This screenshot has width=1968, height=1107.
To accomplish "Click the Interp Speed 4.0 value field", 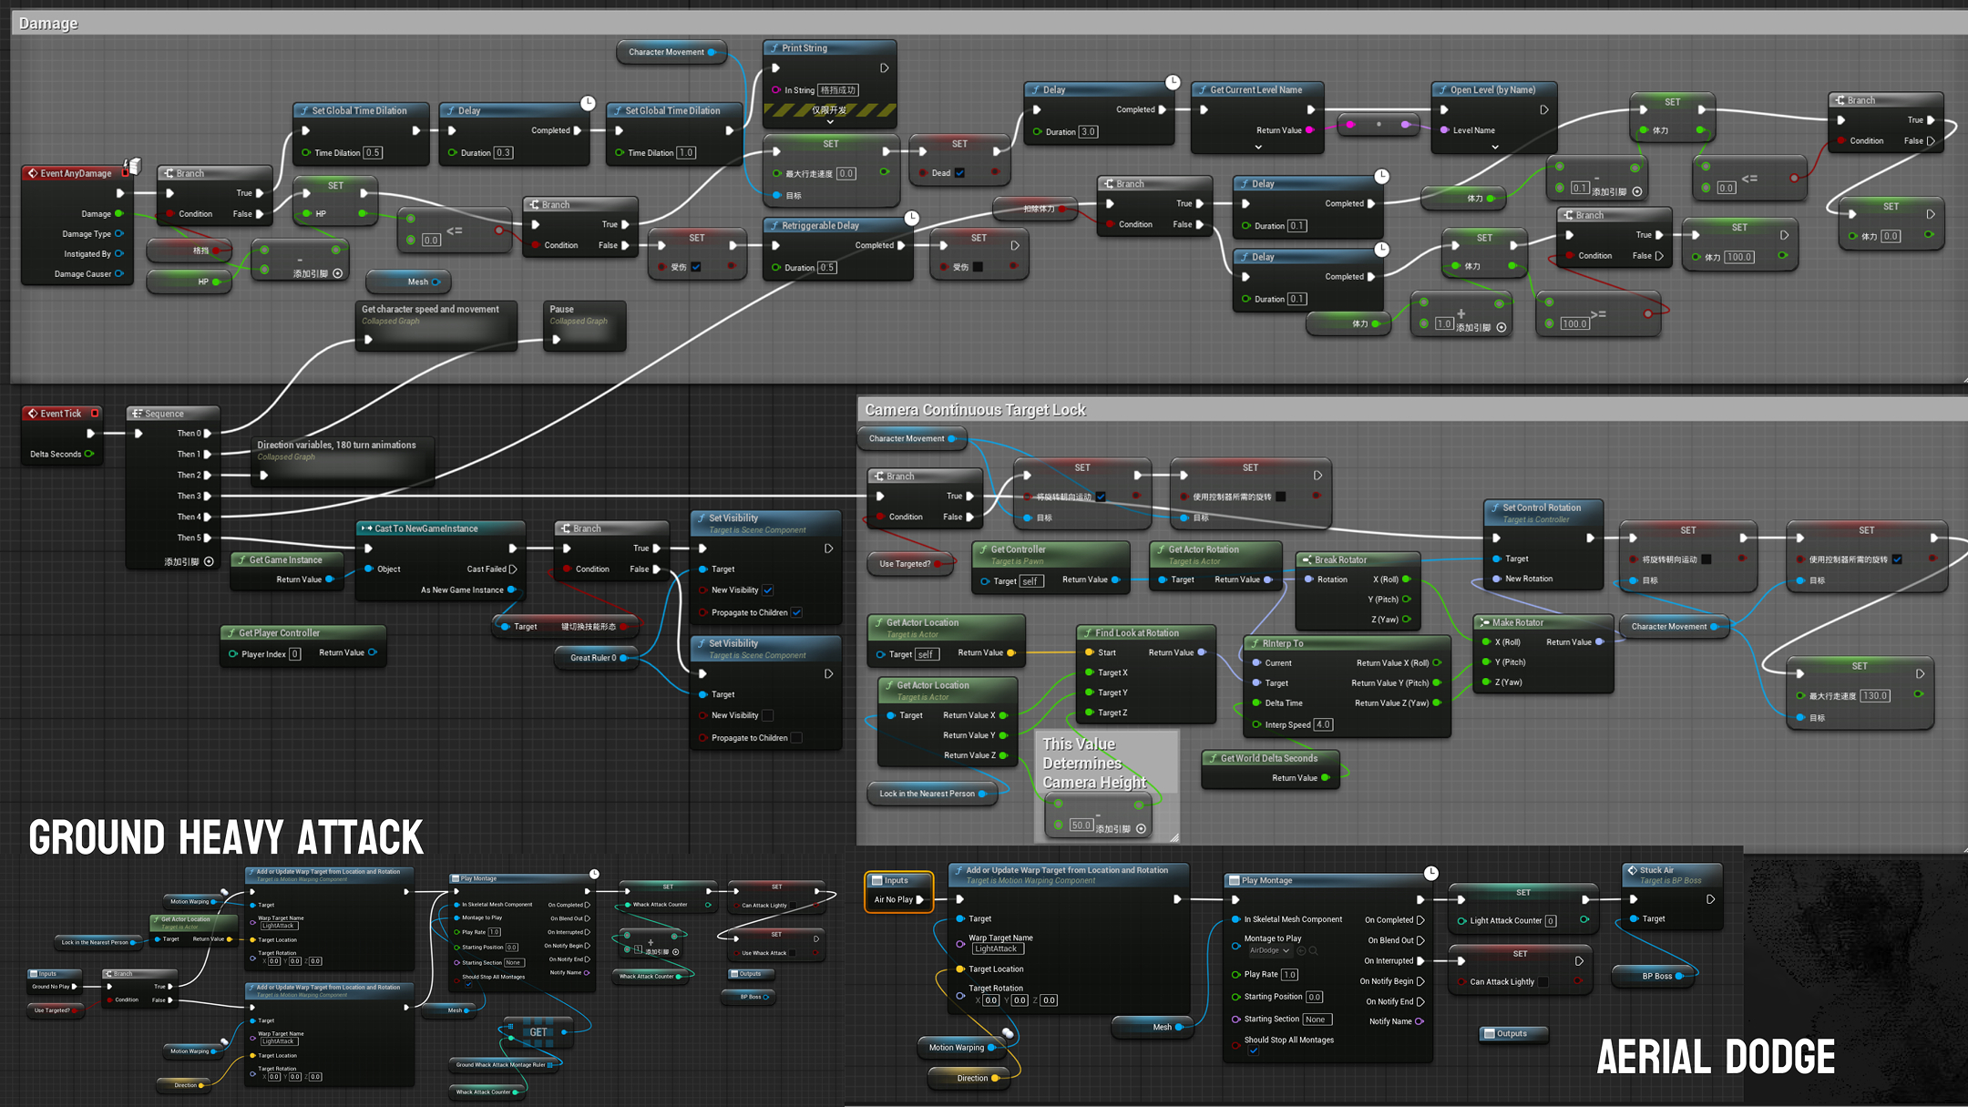I will 1323,725.
